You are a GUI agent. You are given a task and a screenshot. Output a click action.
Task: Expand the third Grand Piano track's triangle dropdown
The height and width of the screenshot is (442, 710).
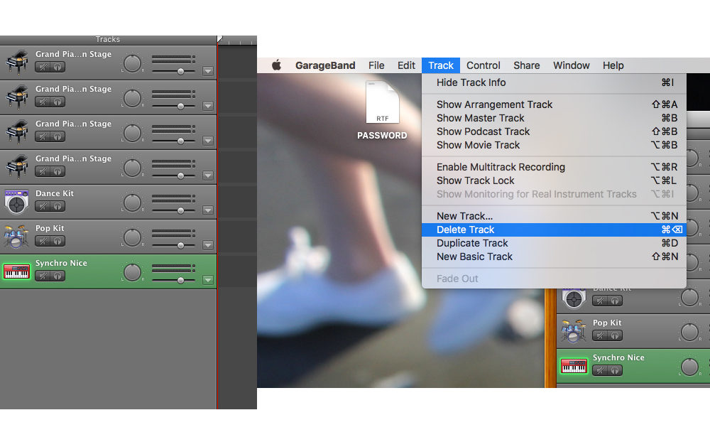click(208, 141)
